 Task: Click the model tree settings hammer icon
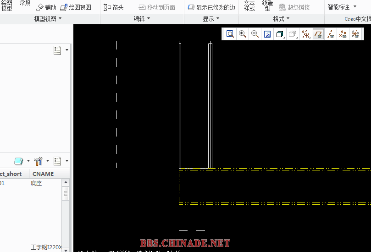tap(38, 161)
